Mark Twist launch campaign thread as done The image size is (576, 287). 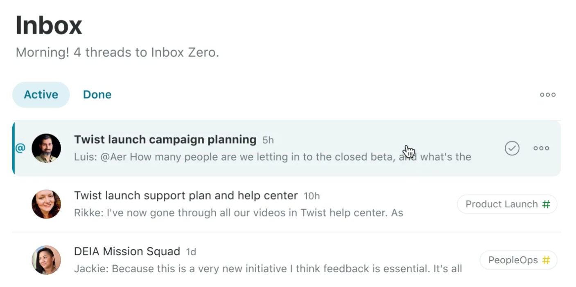[x=512, y=148]
